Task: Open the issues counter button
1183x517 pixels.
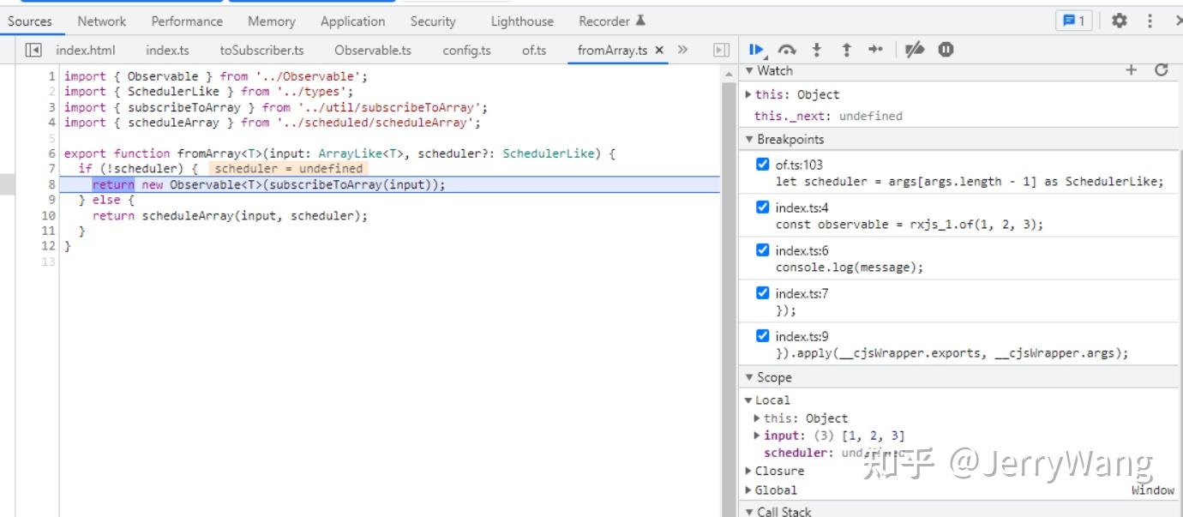Action: coord(1073,21)
